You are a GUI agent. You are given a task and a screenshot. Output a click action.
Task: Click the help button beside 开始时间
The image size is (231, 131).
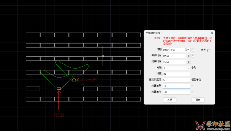[x=193, y=56]
